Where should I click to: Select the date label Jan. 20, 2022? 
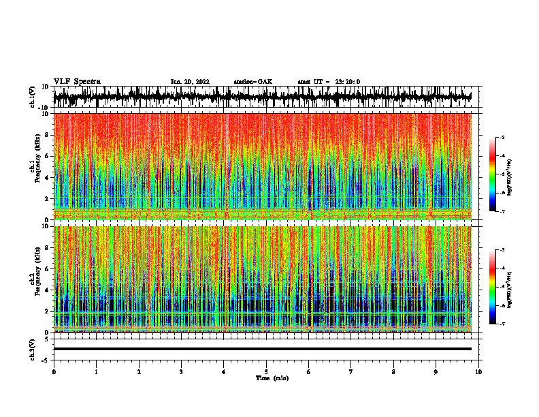pos(190,82)
